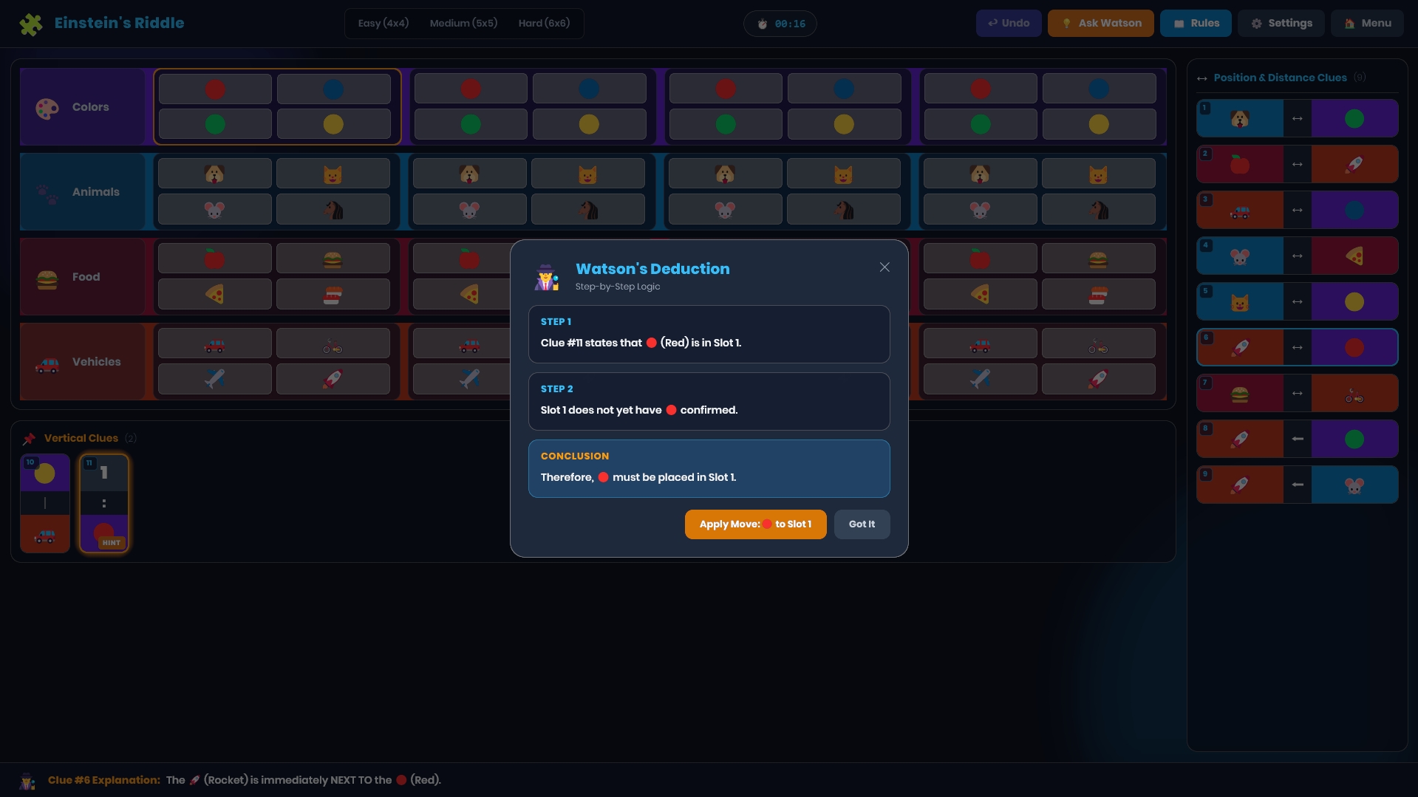
Task: Pick the blue color in slot 3
Action: pos(844,89)
